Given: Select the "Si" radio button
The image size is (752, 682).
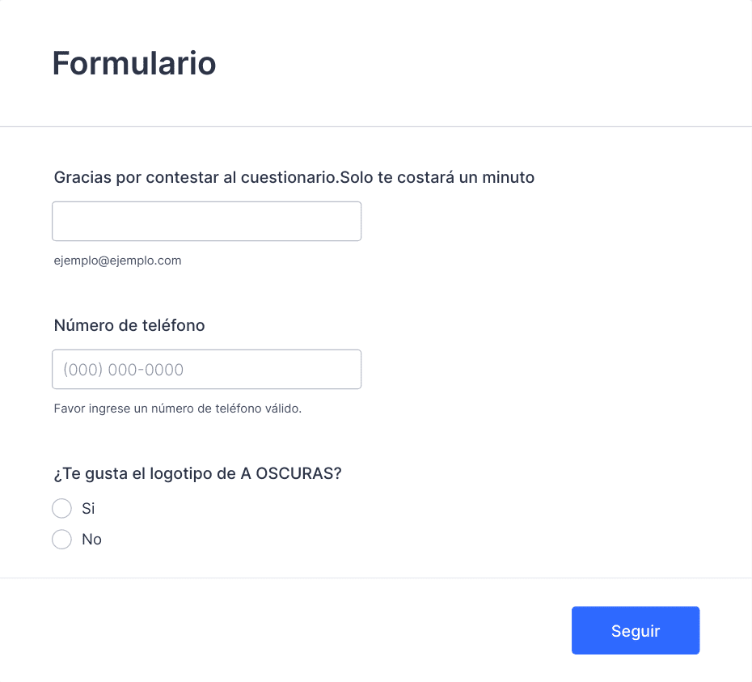Looking at the screenshot, I should [x=62, y=508].
